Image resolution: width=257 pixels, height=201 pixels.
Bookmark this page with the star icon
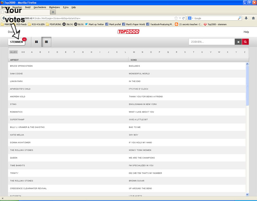[176, 18]
